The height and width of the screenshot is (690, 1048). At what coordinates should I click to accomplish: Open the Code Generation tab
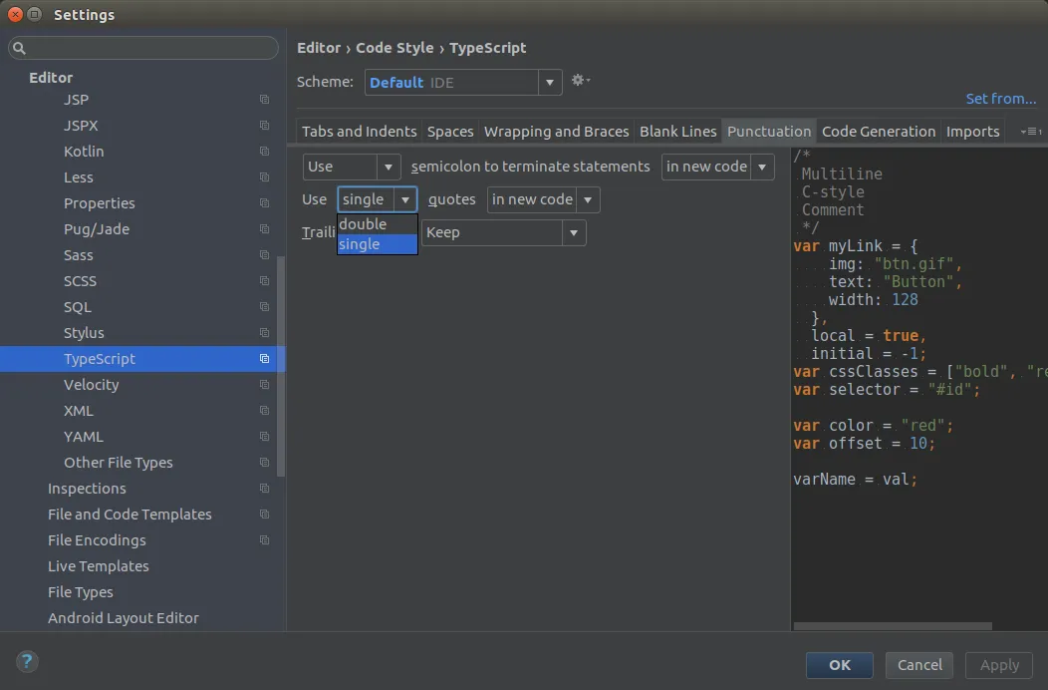(878, 132)
